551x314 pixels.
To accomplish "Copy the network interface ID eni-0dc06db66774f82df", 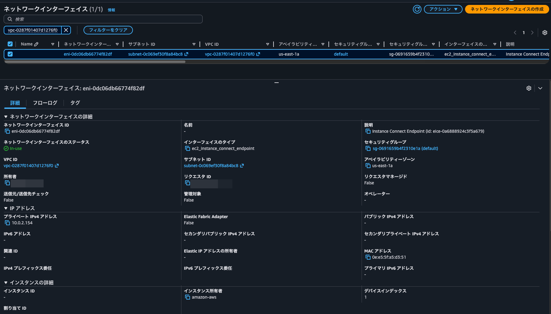I will (7, 131).
